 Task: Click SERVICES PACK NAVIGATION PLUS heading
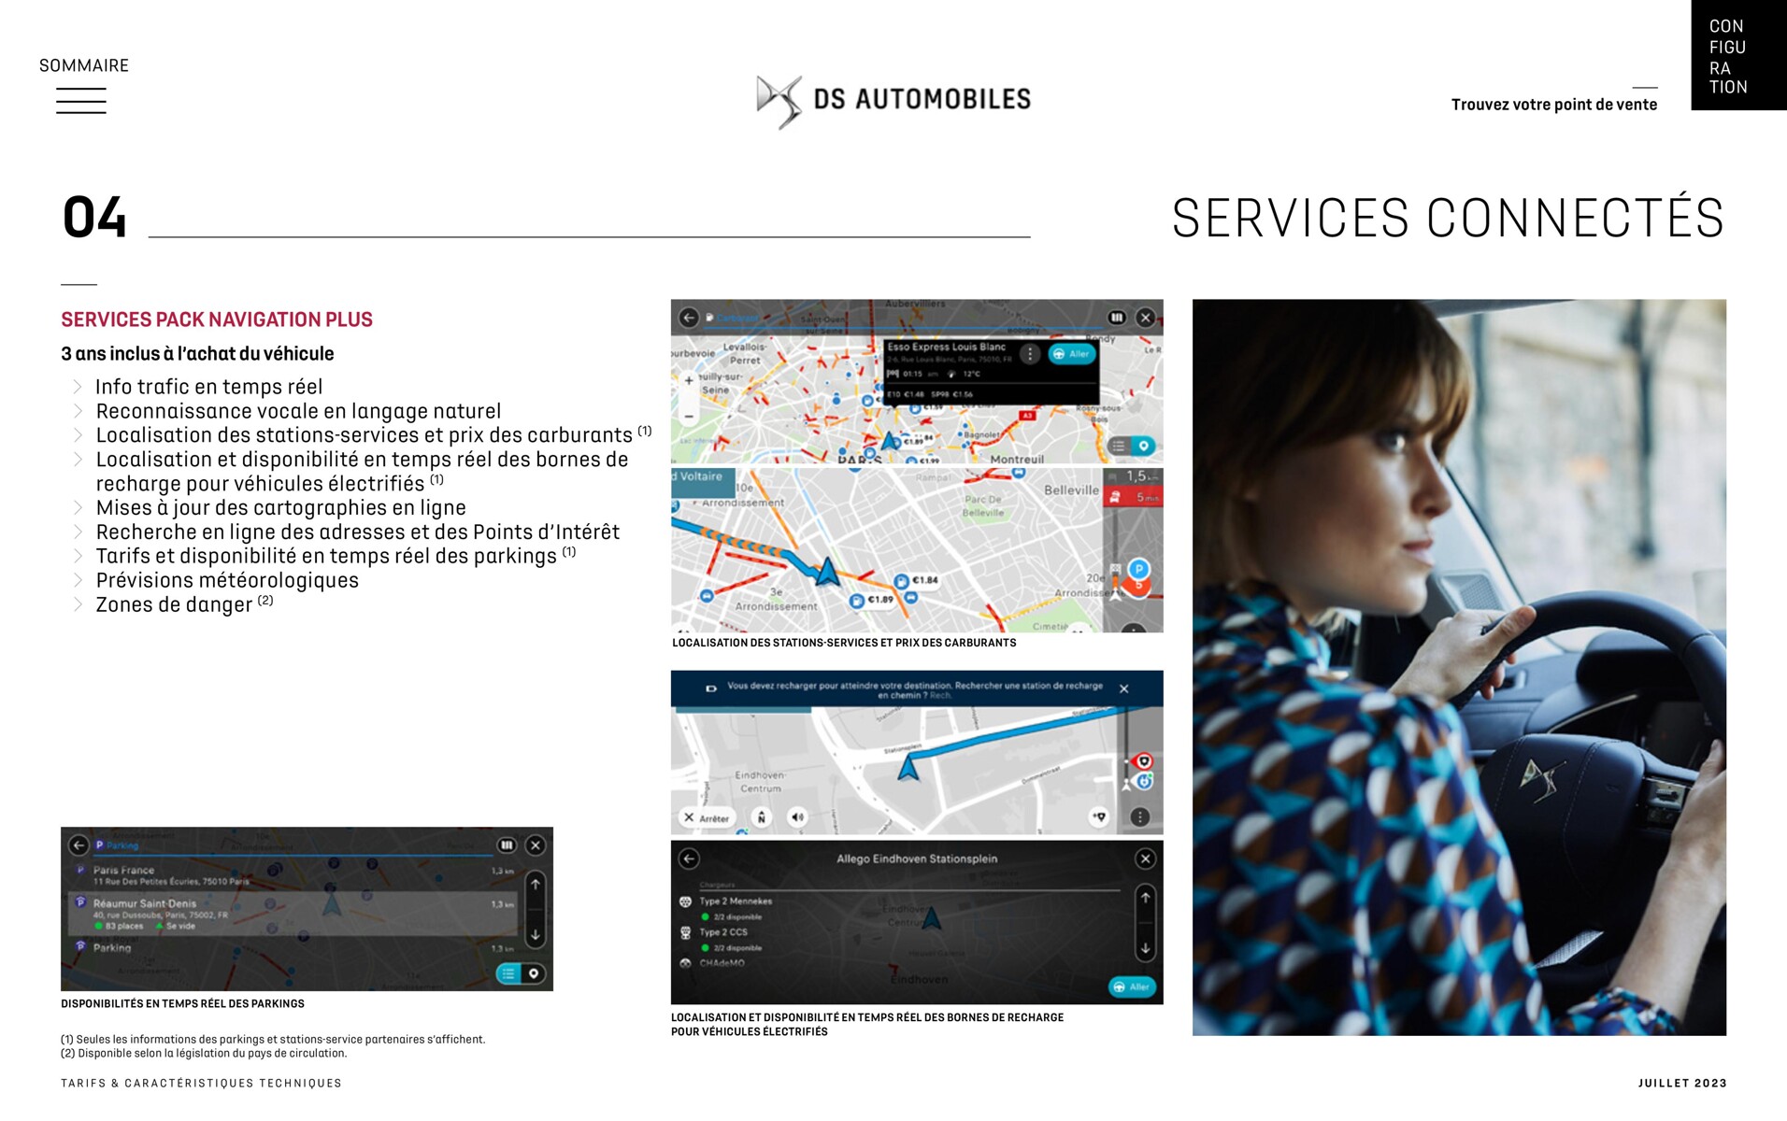click(x=217, y=320)
